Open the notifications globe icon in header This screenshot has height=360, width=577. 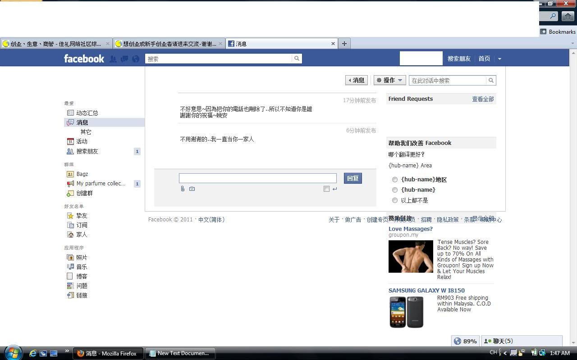tap(136, 59)
